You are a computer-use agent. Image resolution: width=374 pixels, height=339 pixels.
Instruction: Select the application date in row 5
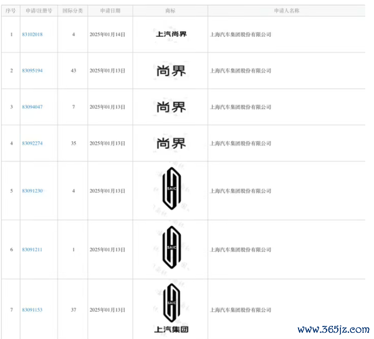(107, 190)
